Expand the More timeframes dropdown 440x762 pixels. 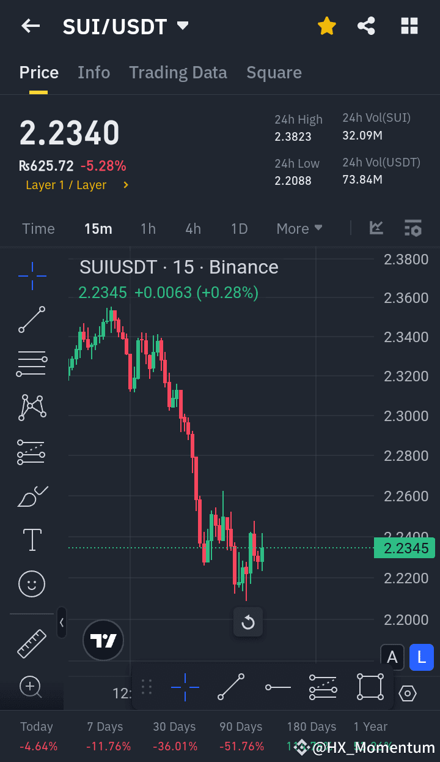(x=299, y=228)
